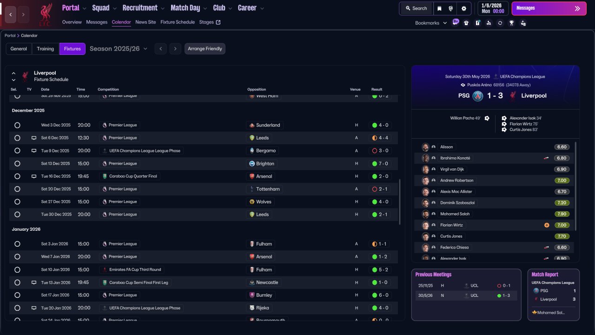This screenshot has width=595, height=335.
Task: Switch to the Training calendar tab
Action: coord(46,49)
